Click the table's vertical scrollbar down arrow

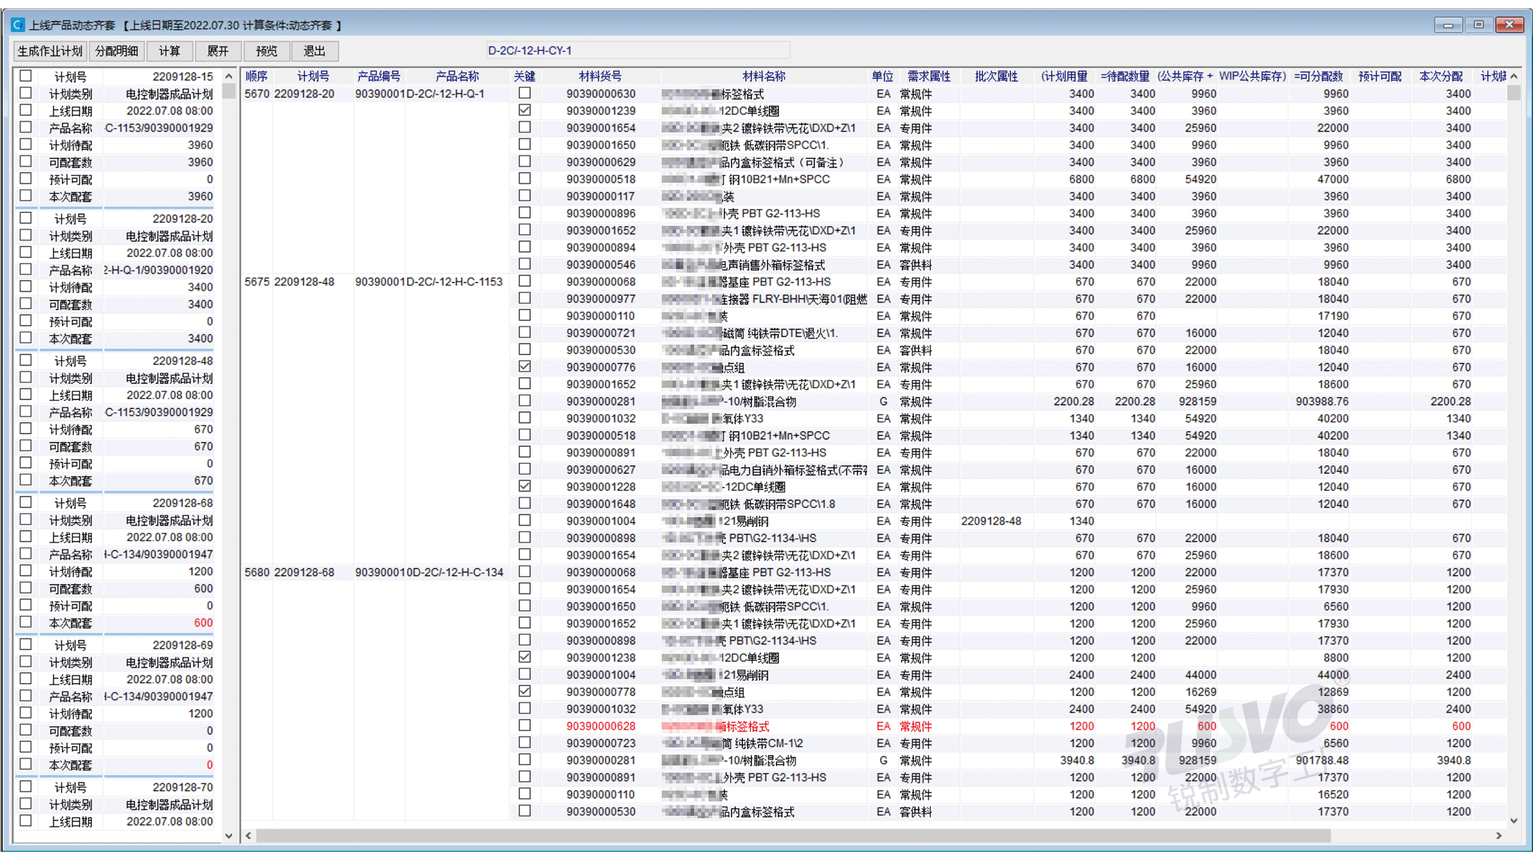click(x=1514, y=822)
